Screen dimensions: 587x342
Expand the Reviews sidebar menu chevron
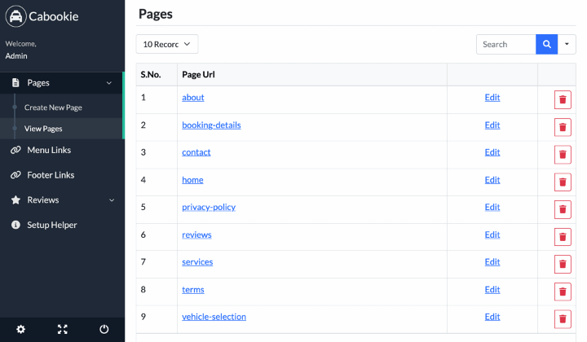(112, 200)
